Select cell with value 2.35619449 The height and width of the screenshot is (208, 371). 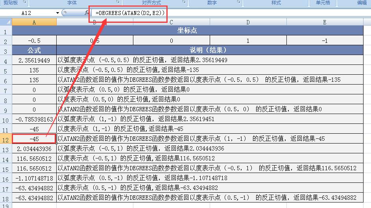(x=34, y=60)
